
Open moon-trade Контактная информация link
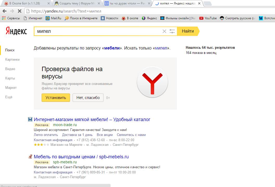point(53,140)
